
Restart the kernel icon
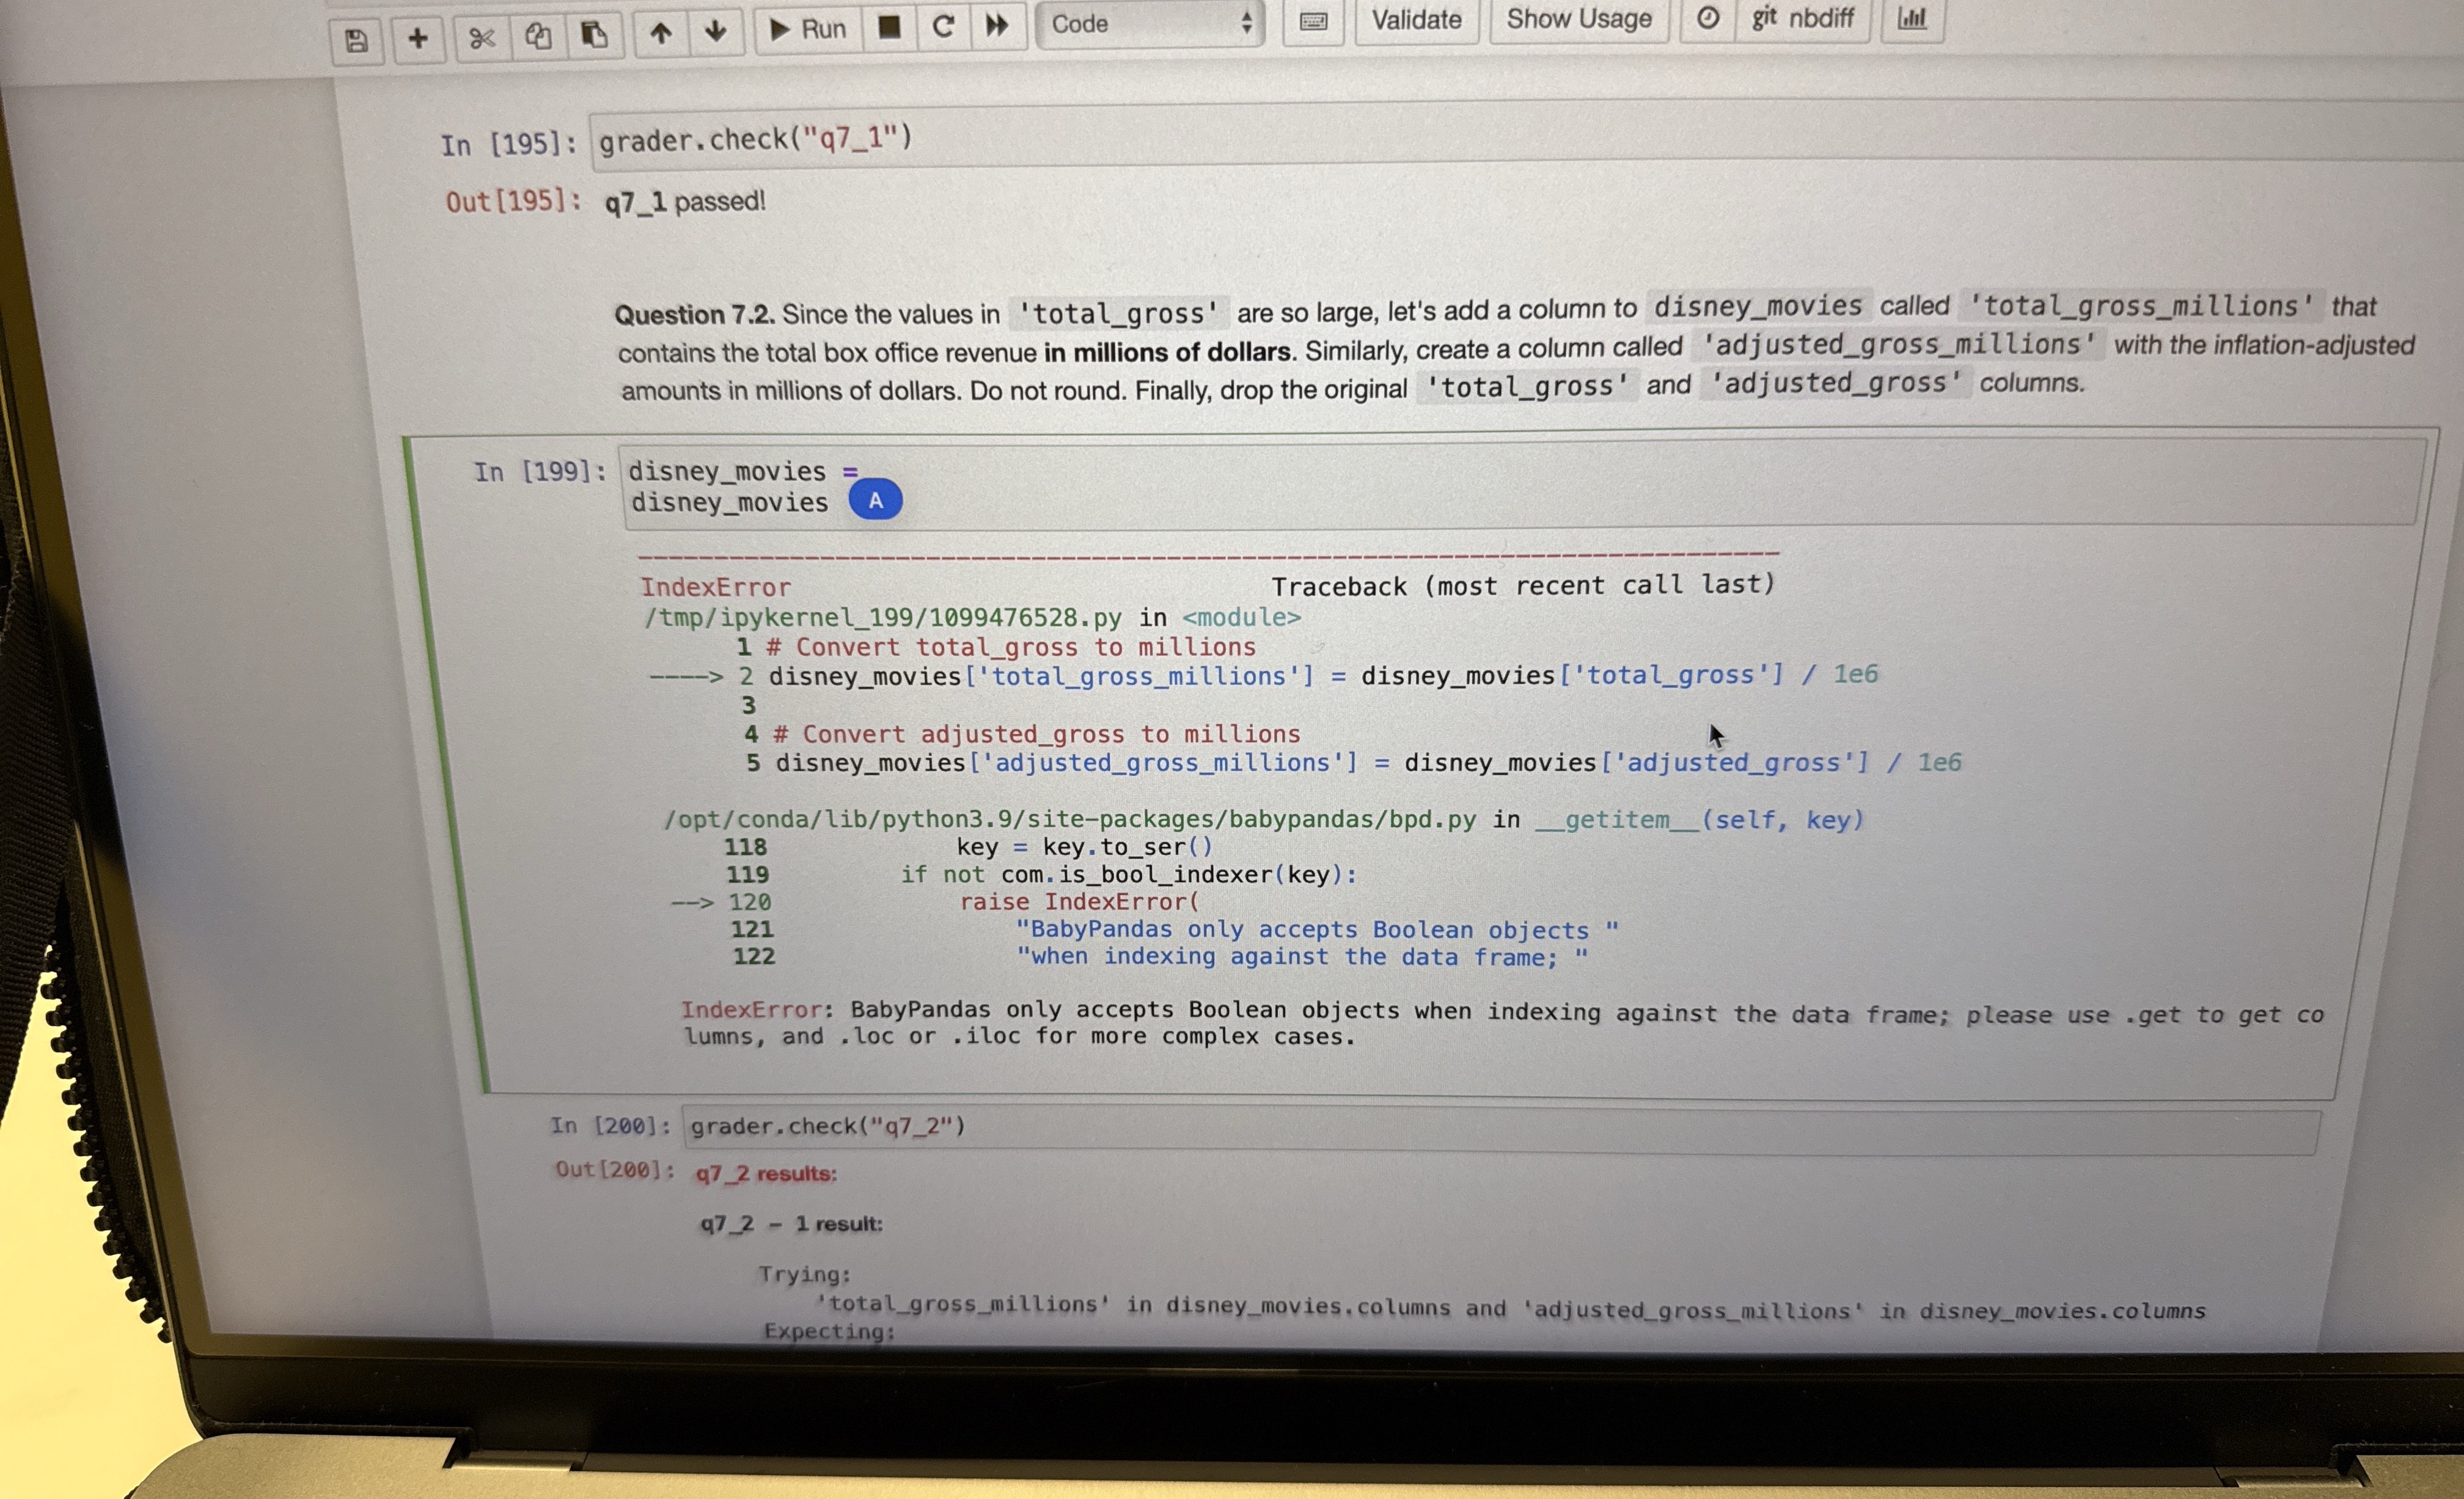coord(943,25)
